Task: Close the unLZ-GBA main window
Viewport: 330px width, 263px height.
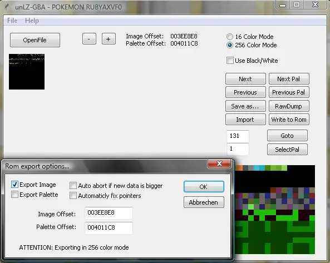Action: click(x=315, y=4)
